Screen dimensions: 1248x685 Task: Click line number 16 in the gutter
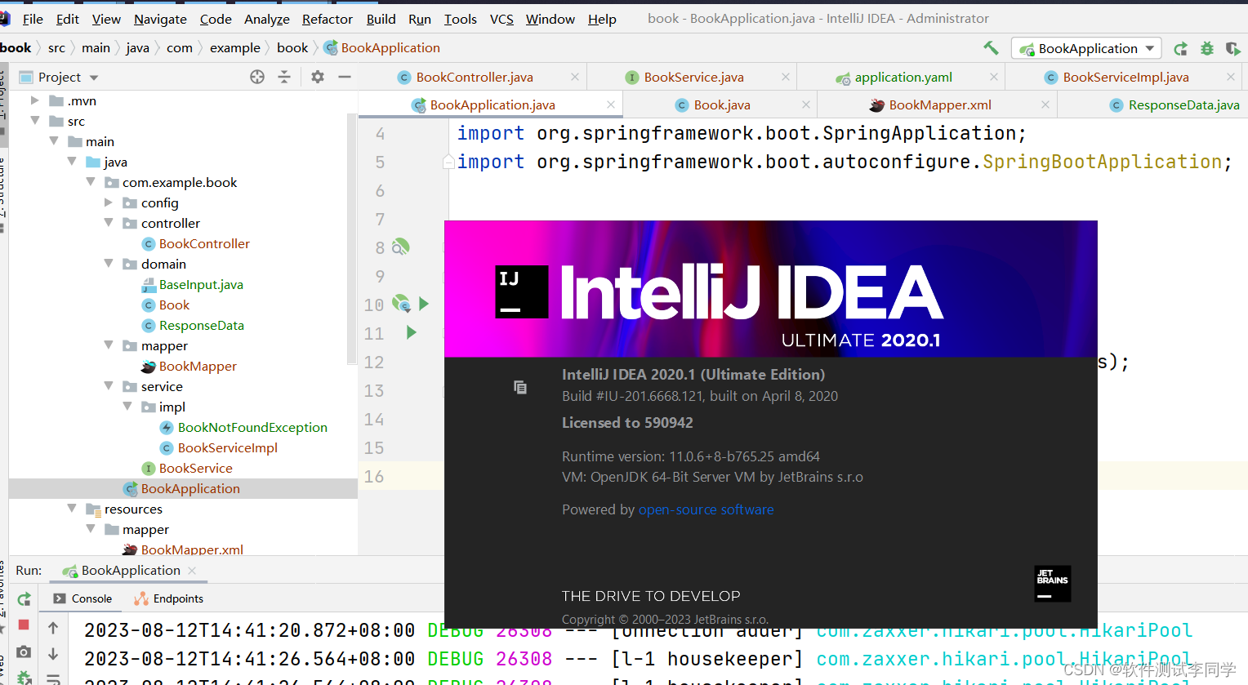tap(374, 476)
